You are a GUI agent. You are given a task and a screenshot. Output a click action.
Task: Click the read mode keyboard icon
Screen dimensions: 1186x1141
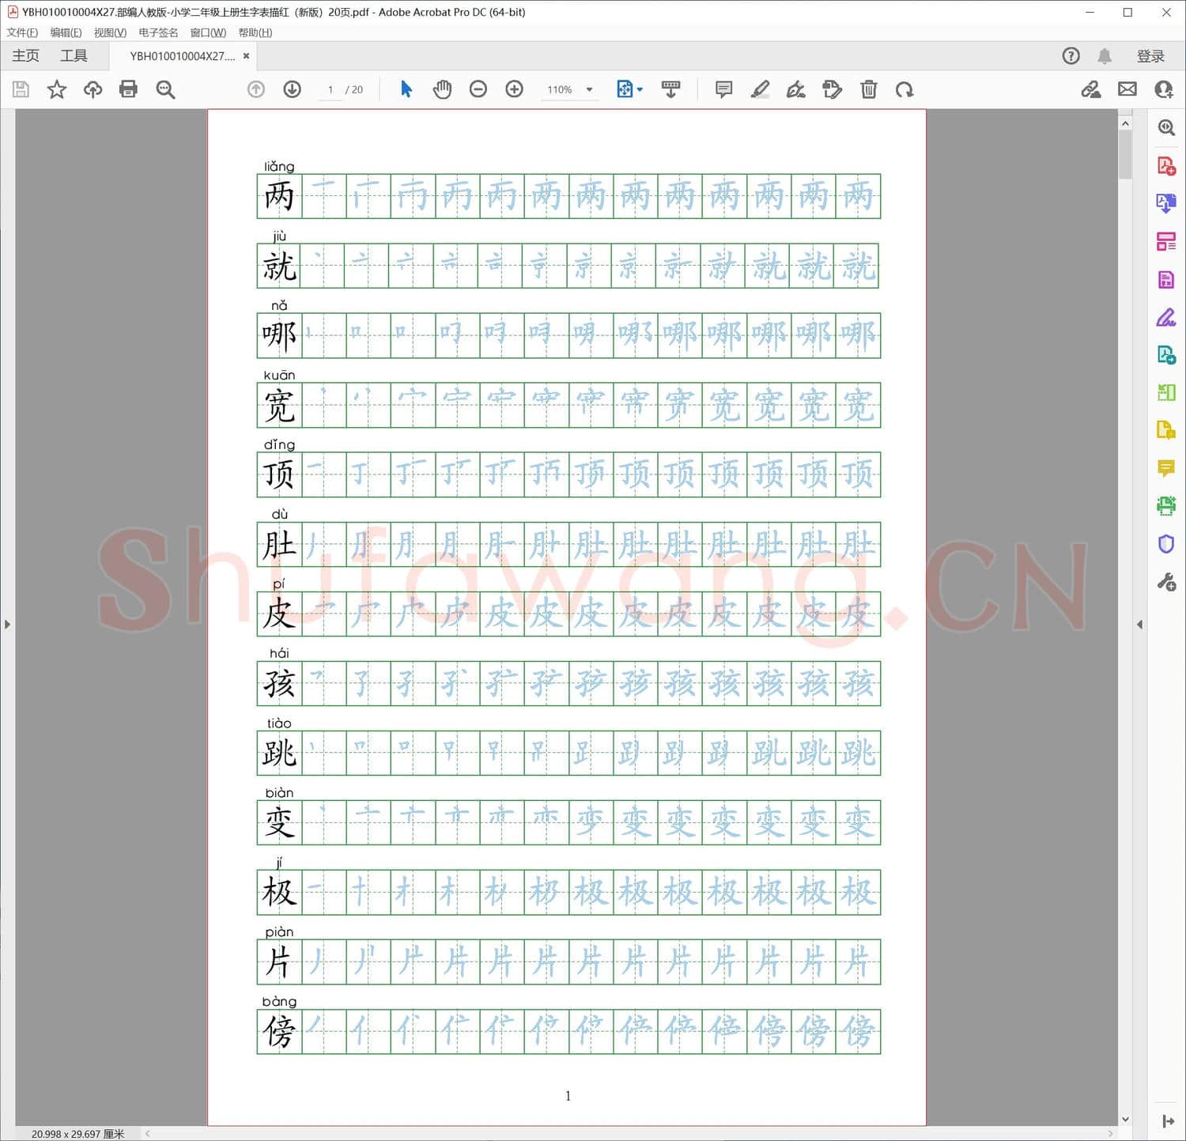pyautogui.click(x=670, y=89)
